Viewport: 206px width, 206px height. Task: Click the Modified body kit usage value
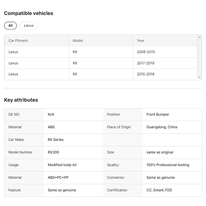62,165
